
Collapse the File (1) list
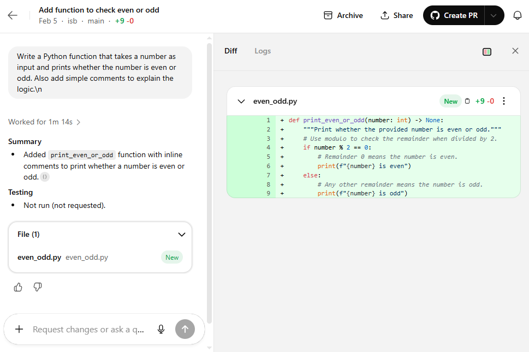pyautogui.click(x=182, y=235)
